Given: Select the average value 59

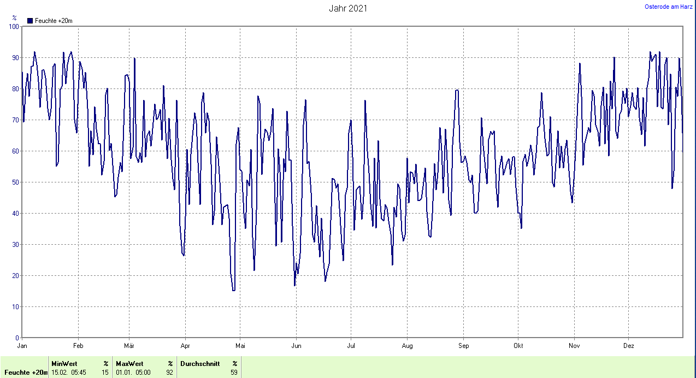Looking at the screenshot, I should coord(234,373).
